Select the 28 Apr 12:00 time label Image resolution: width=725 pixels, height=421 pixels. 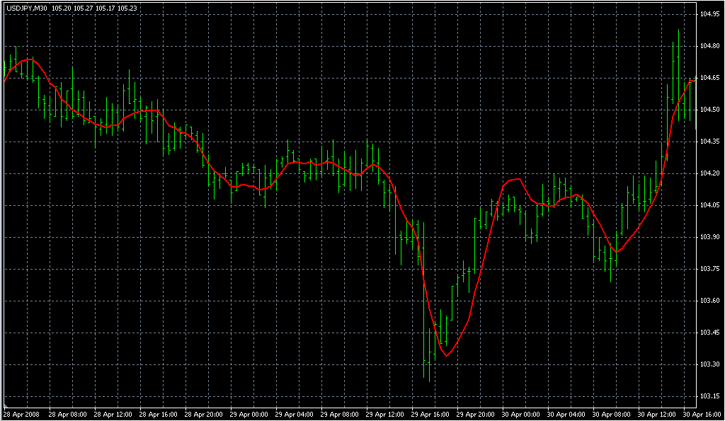pyautogui.click(x=113, y=414)
